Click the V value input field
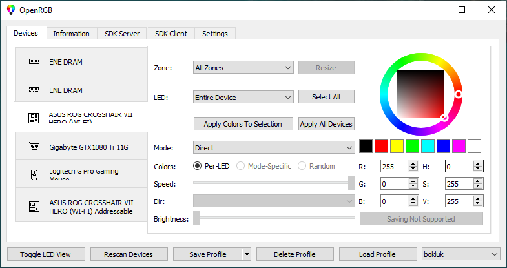Screen dimensions: 507x268 [459, 201]
